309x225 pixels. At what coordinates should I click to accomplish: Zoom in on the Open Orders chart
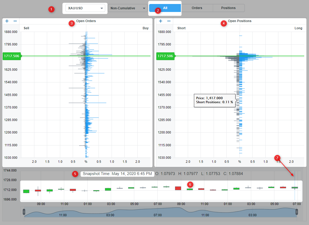[x=7, y=21]
